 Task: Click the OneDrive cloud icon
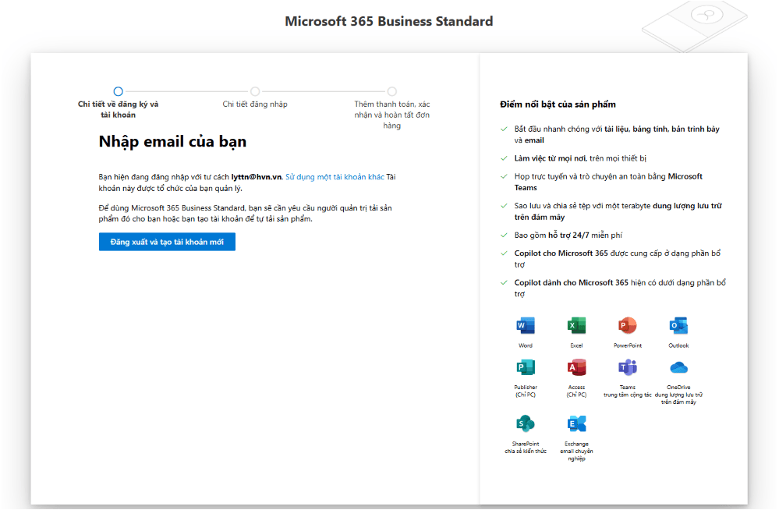pyautogui.click(x=678, y=368)
